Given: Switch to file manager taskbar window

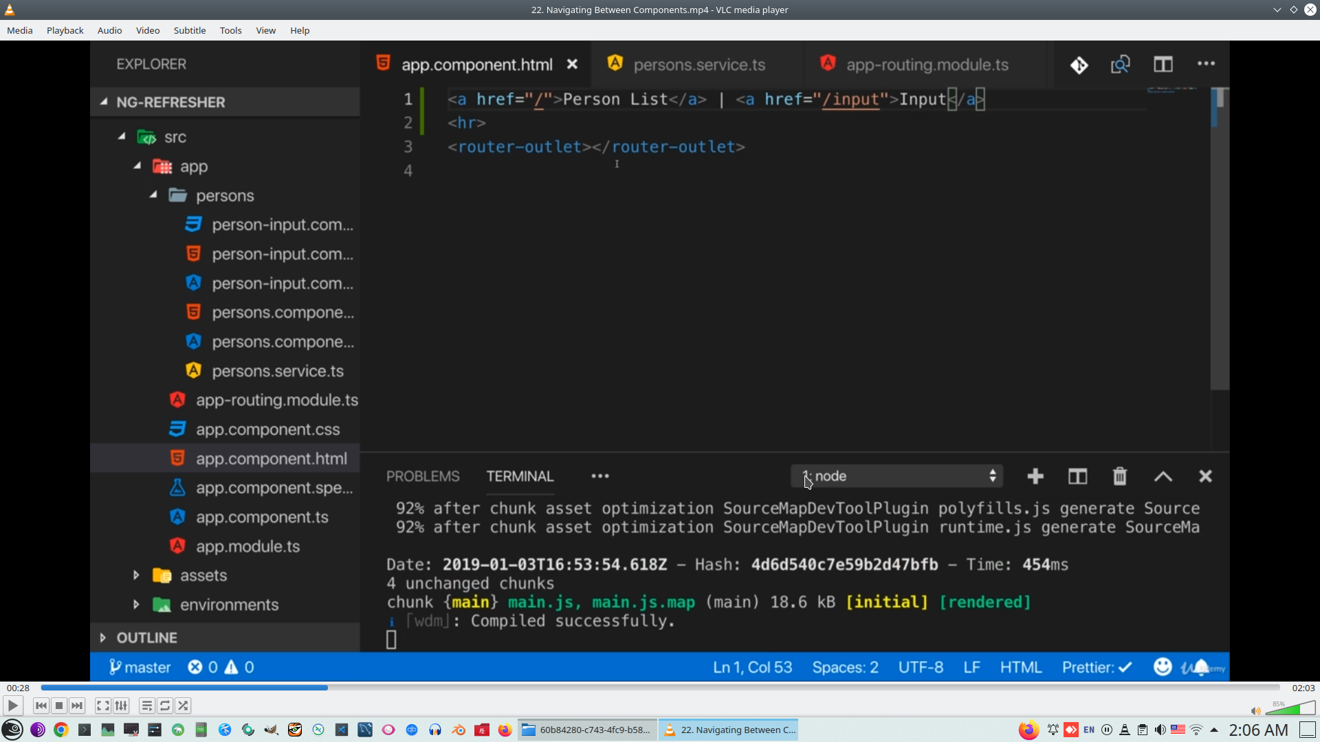Looking at the screenshot, I should click(588, 730).
